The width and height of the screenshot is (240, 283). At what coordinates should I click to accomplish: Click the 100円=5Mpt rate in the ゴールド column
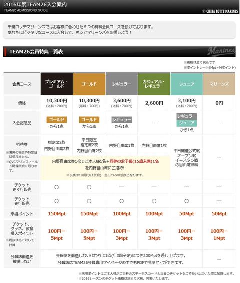click(x=89, y=235)
